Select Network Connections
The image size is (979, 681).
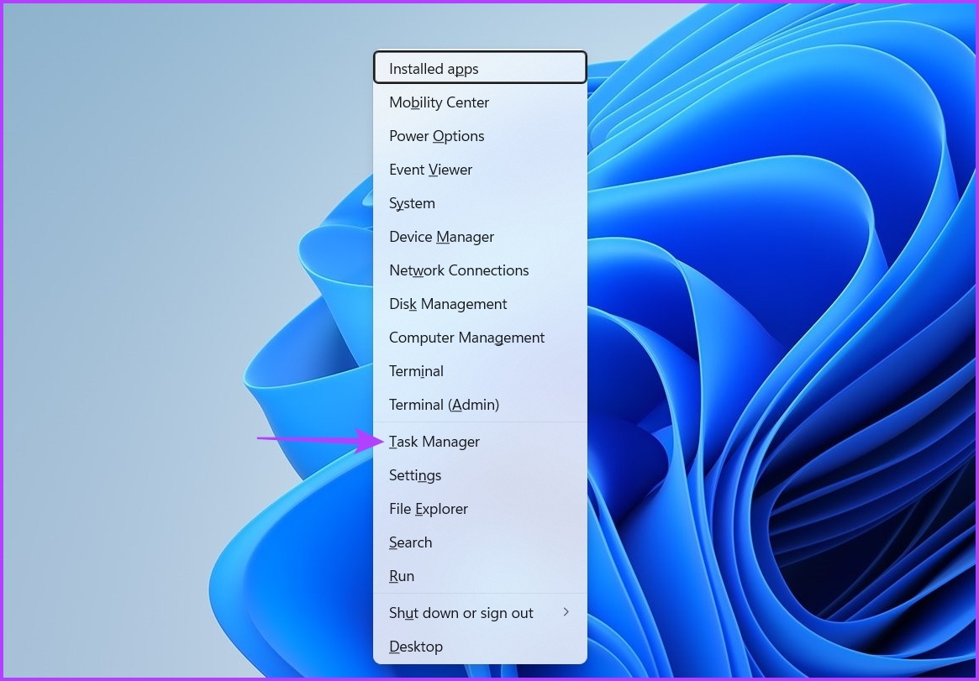480,270
